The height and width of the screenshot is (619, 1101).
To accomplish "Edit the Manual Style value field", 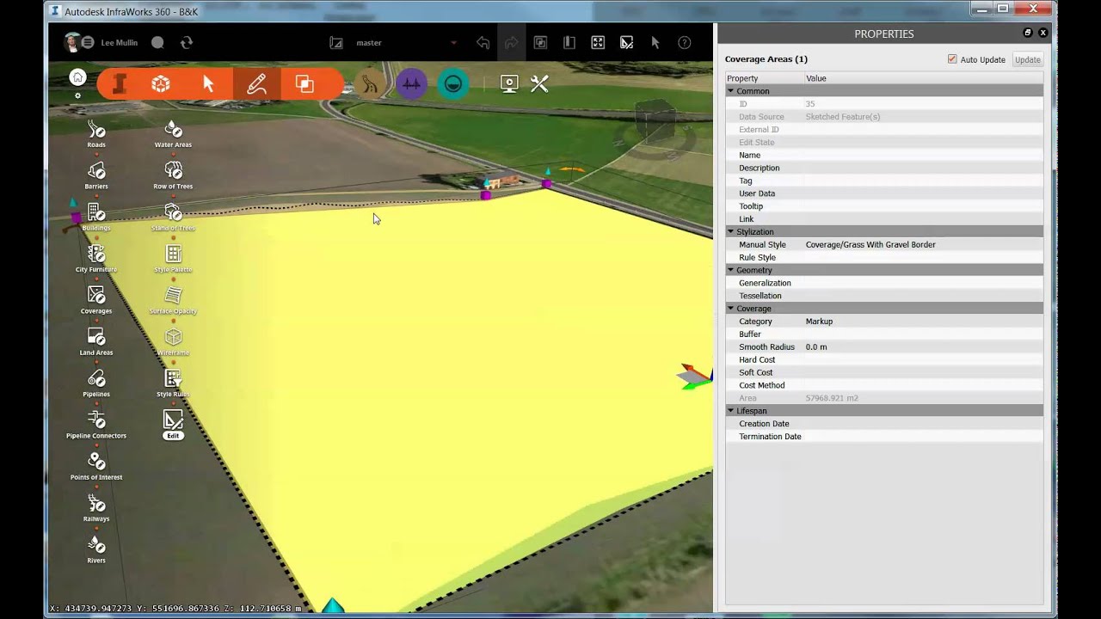I will point(923,244).
